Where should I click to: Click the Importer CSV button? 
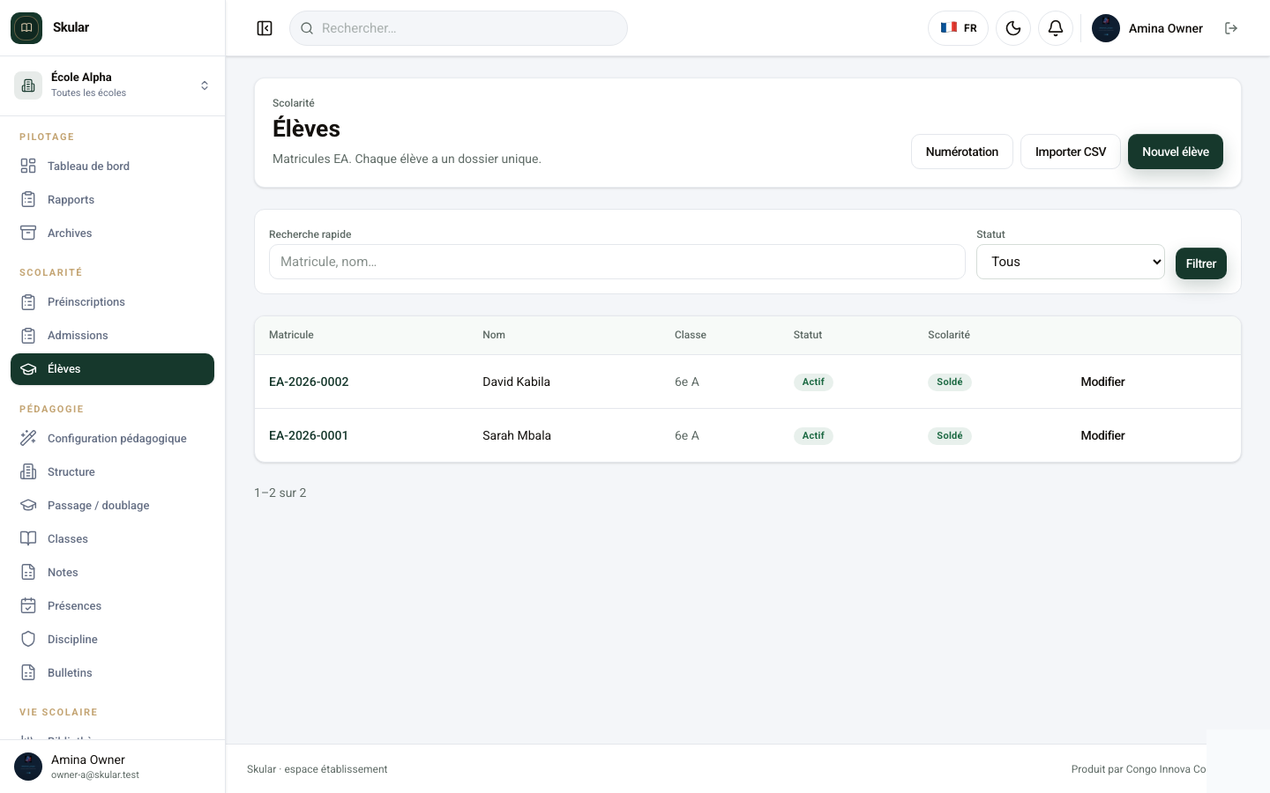pos(1071,152)
